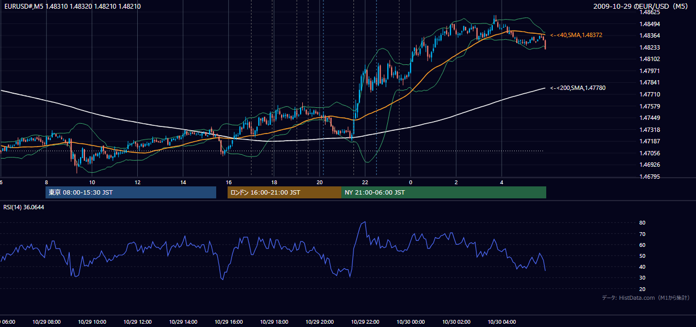
Task: Click hour tick 22 under the price chart
Action: (365, 183)
